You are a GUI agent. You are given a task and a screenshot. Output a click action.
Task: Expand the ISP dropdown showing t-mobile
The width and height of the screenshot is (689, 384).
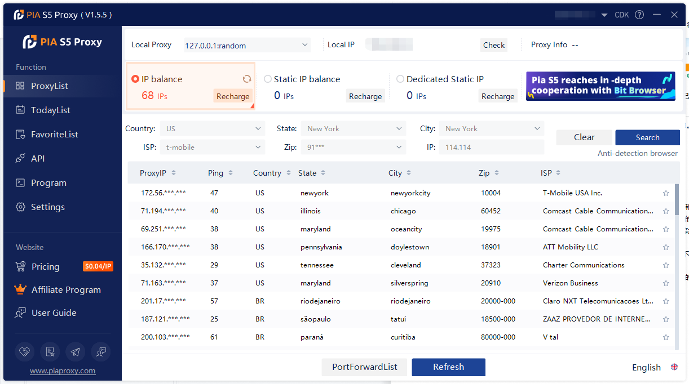tap(212, 148)
